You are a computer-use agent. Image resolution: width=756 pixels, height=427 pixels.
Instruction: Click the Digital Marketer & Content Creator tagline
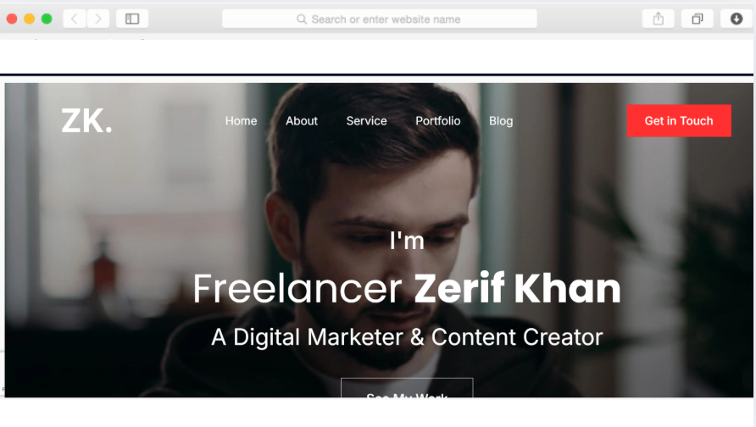click(x=407, y=337)
